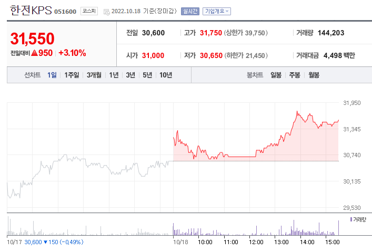Click the trading value 4,498 백만
Viewport: 372px width, 251px height.
coord(339,55)
